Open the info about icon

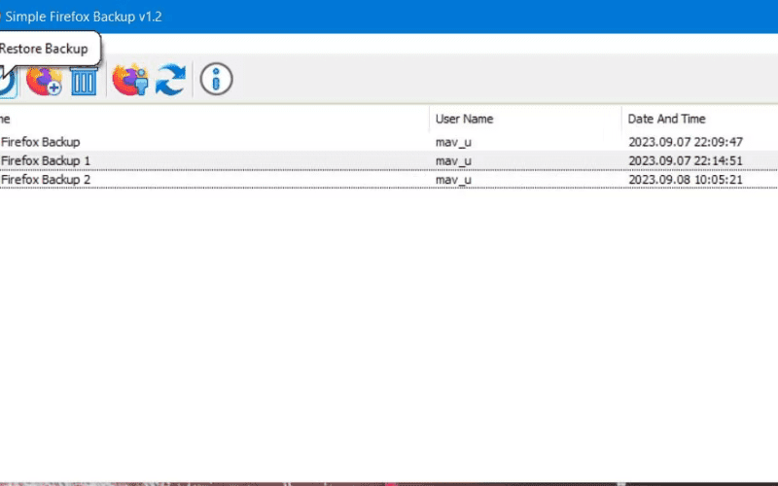[216, 79]
